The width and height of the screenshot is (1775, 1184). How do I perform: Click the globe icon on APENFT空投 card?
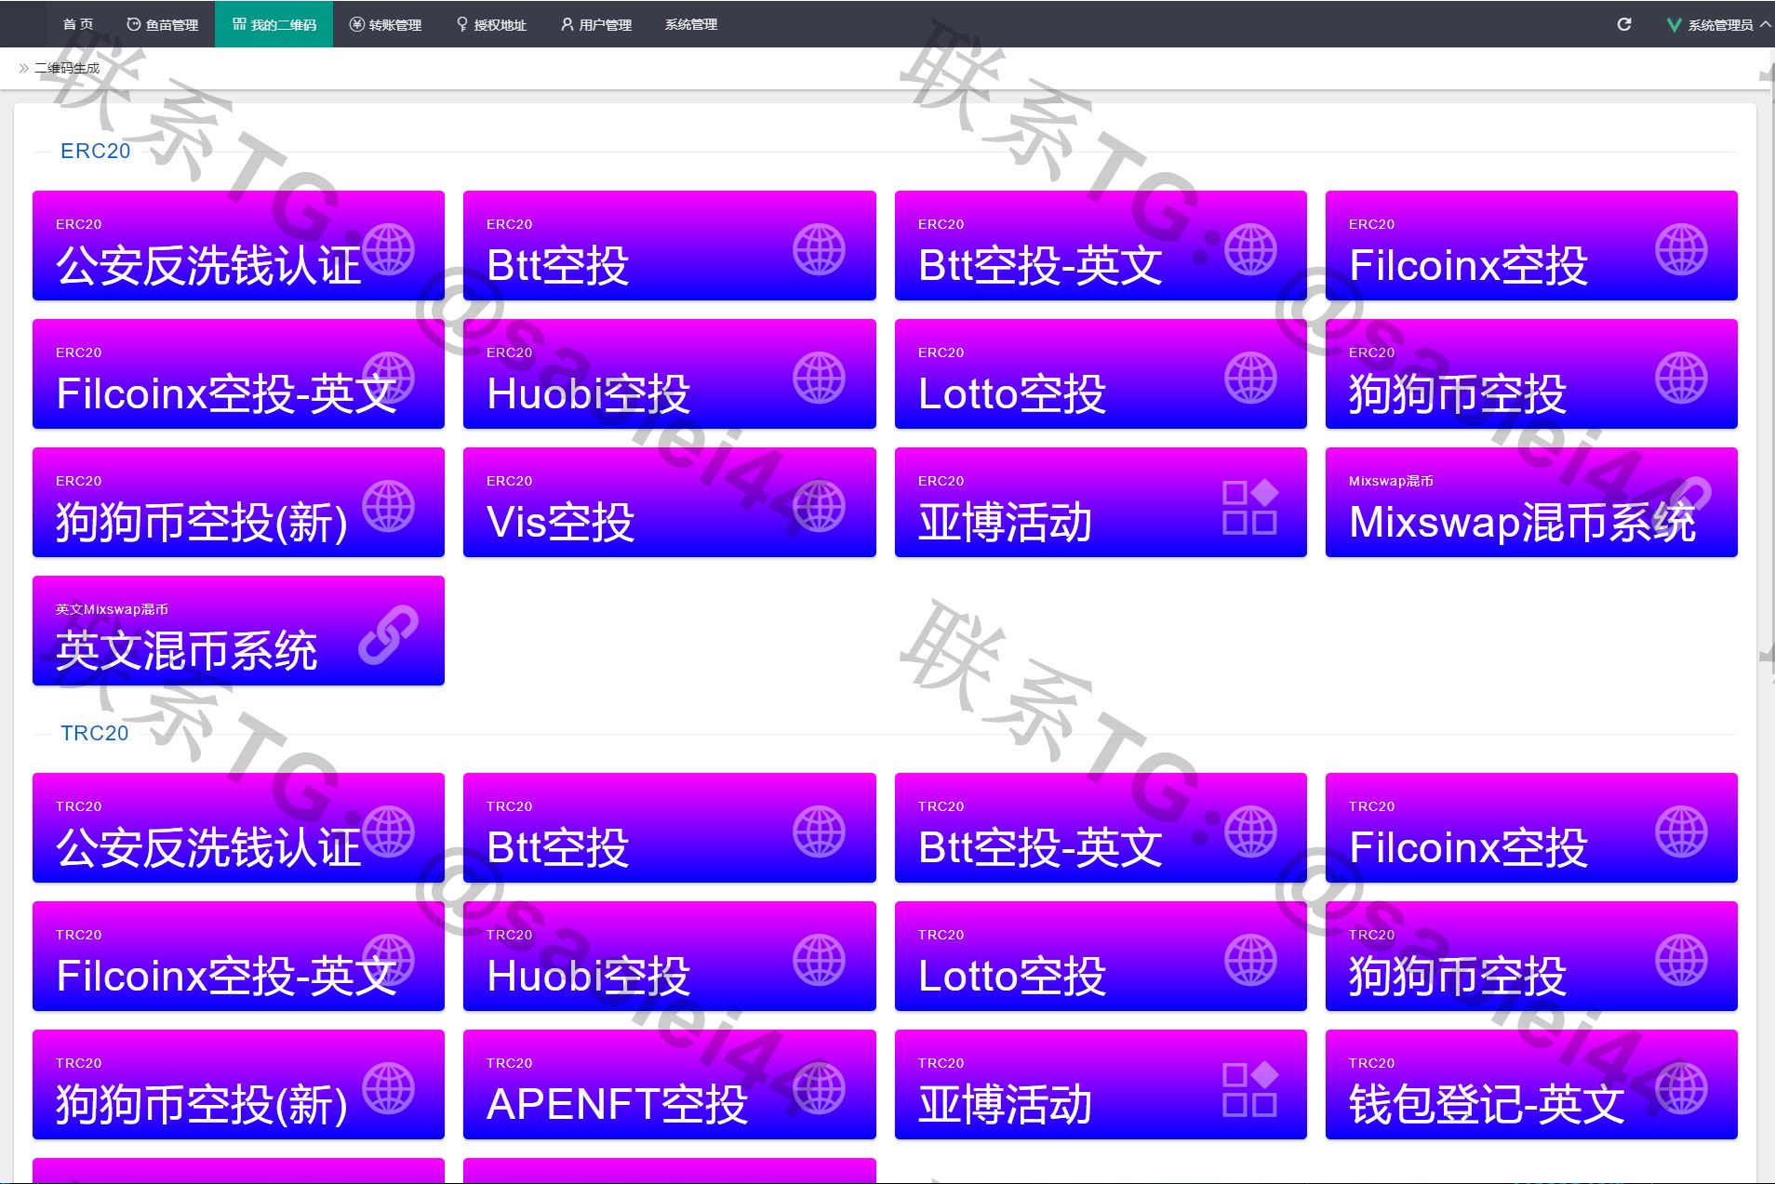(x=820, y=1088)
